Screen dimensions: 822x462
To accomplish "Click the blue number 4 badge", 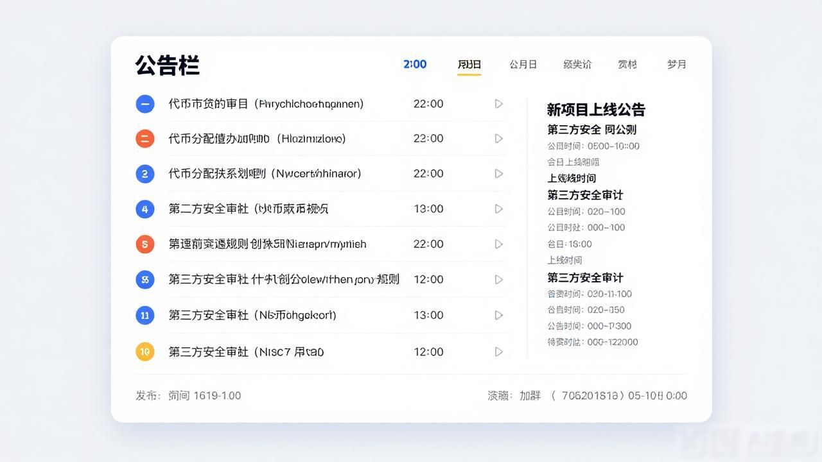I will click(x=145, y=209).
